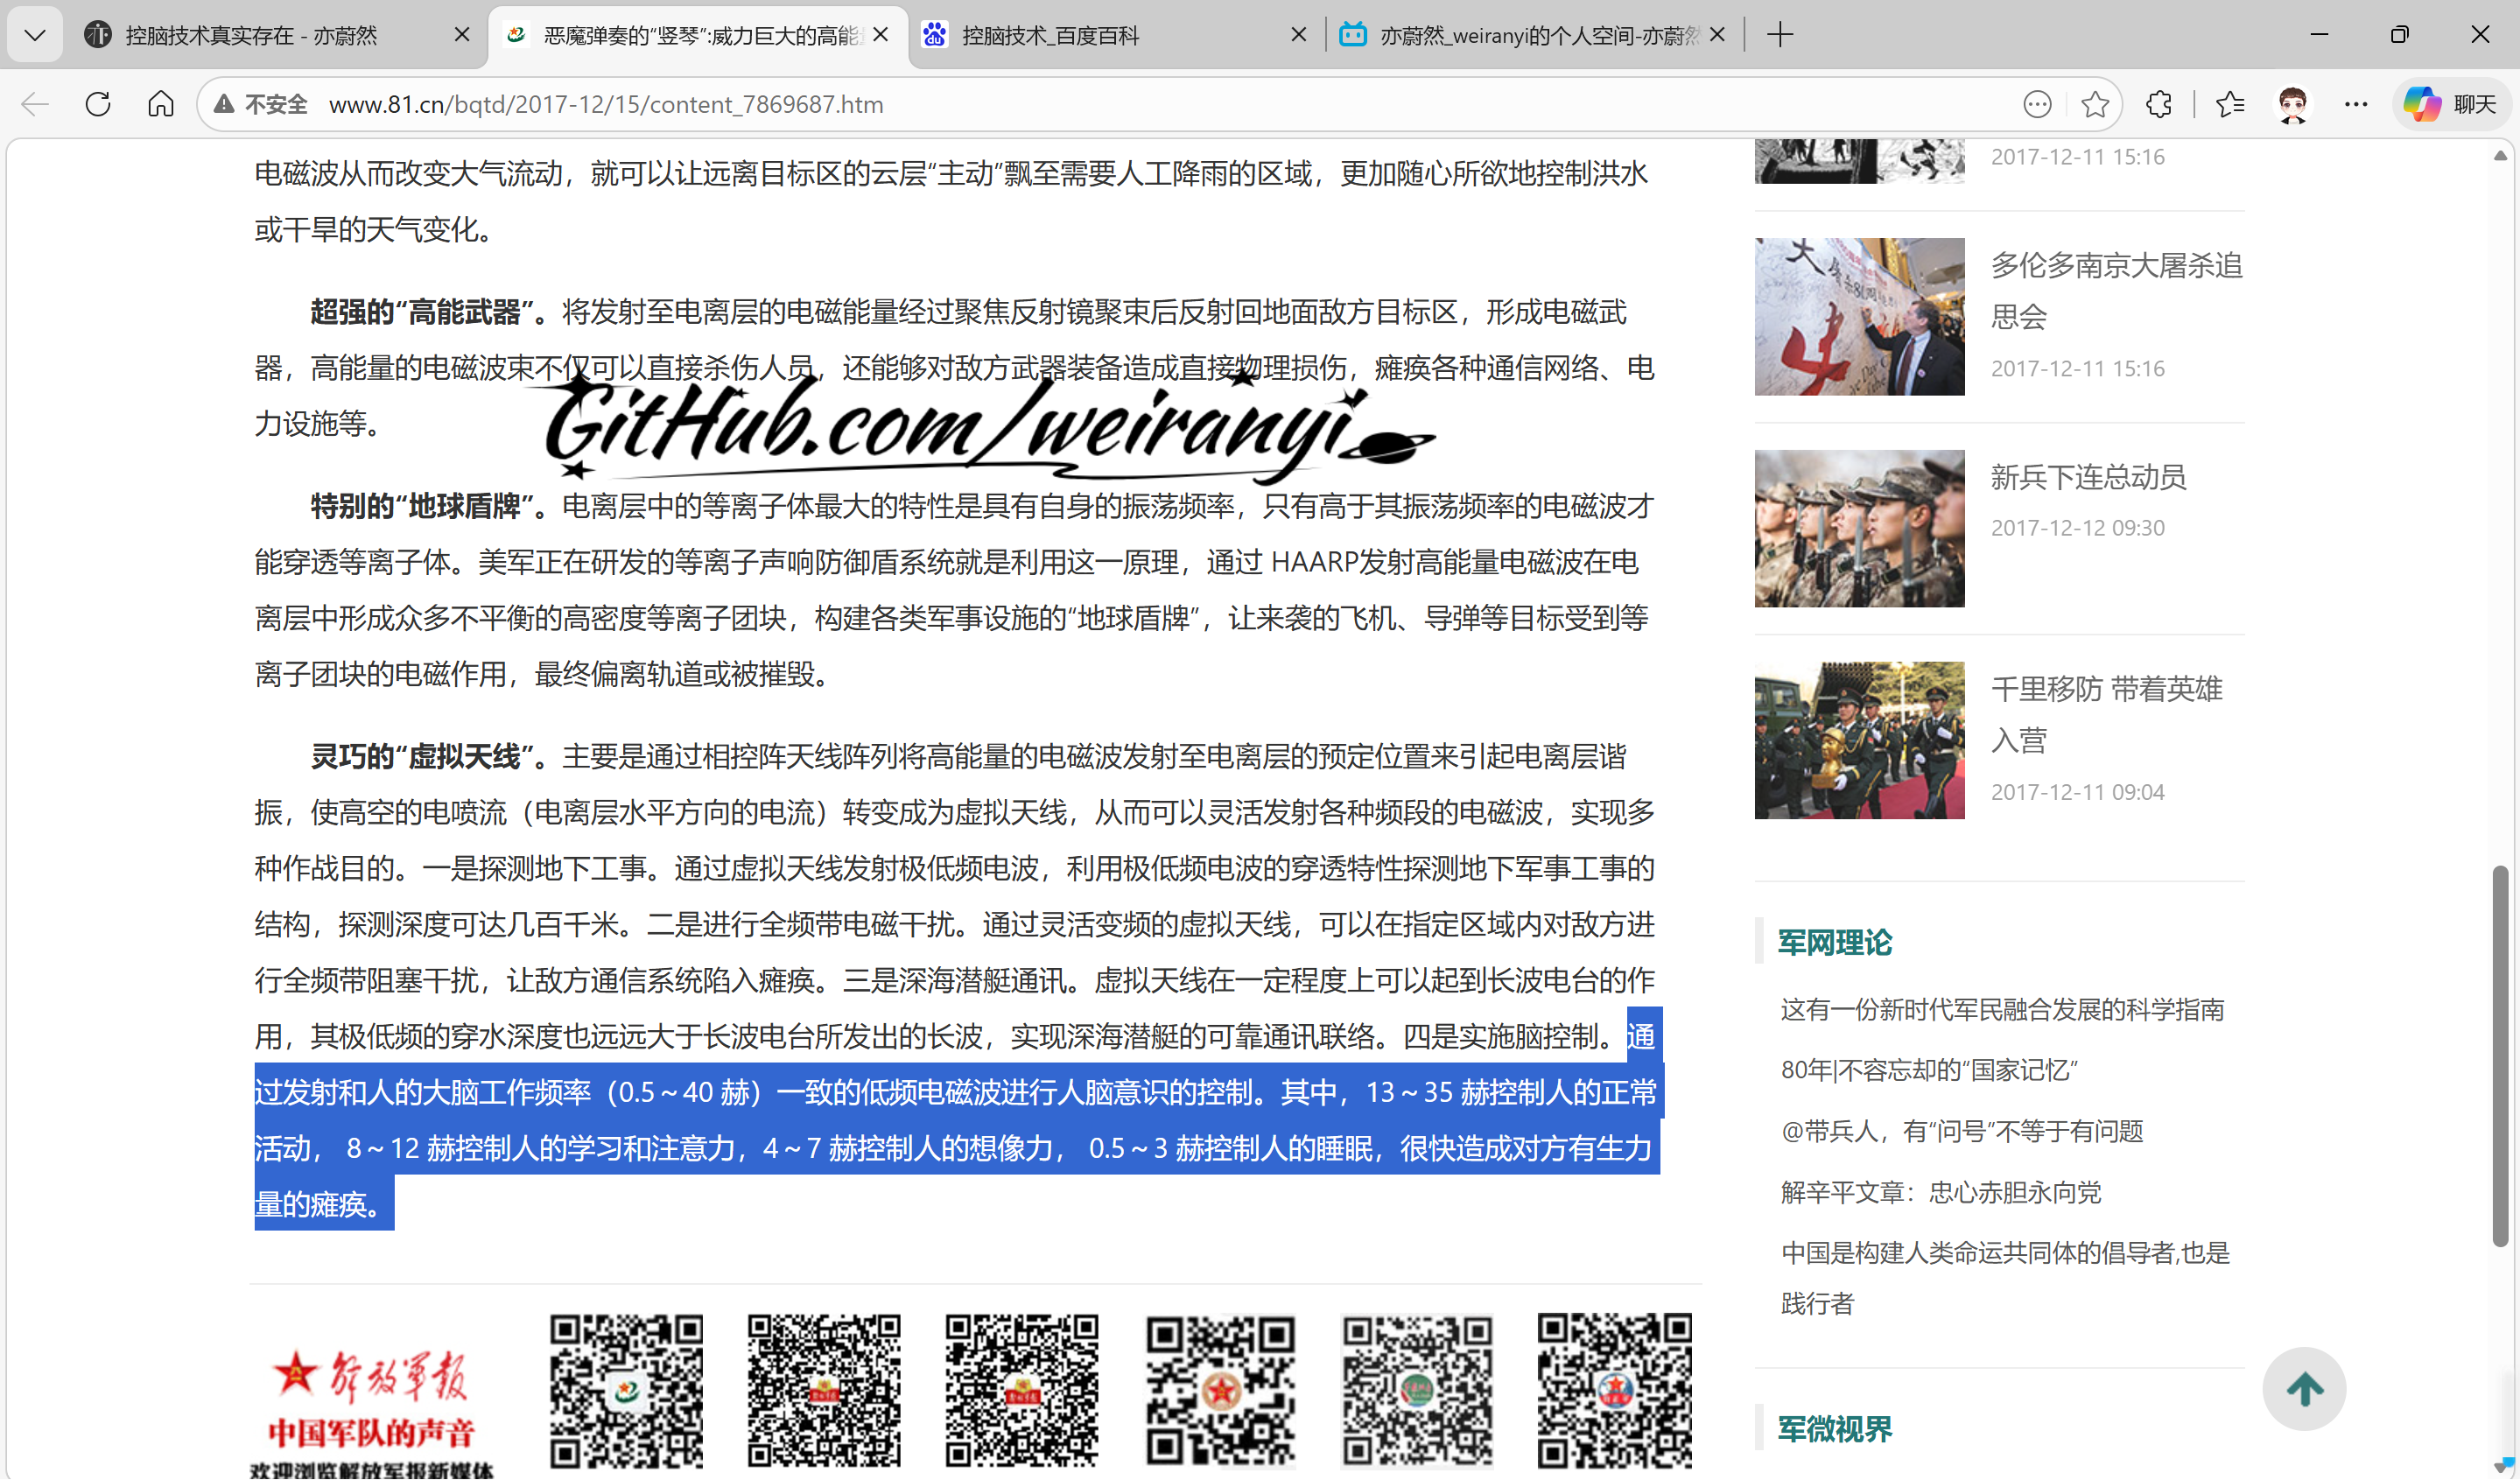Open the browser home page

pyautogui.click(x=160, y=103)
